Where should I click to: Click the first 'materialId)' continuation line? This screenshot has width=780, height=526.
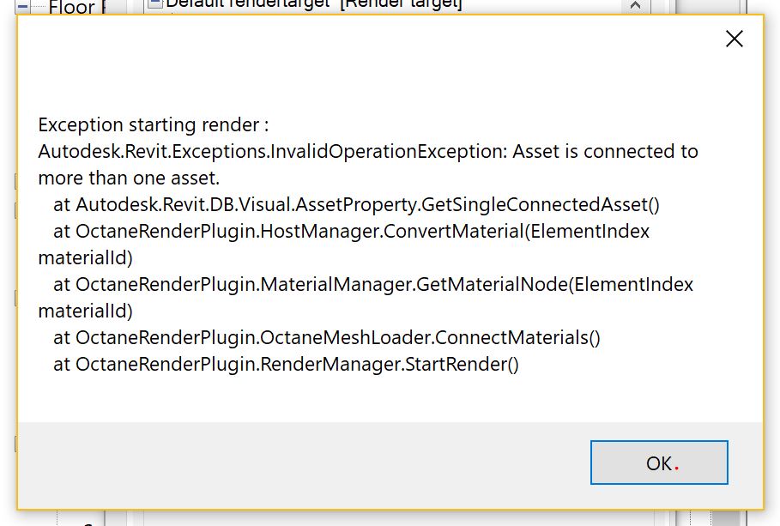[85, 257]
